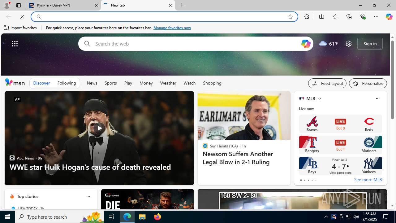
Task: Open the MLB card more options
Action: point(377,98)
